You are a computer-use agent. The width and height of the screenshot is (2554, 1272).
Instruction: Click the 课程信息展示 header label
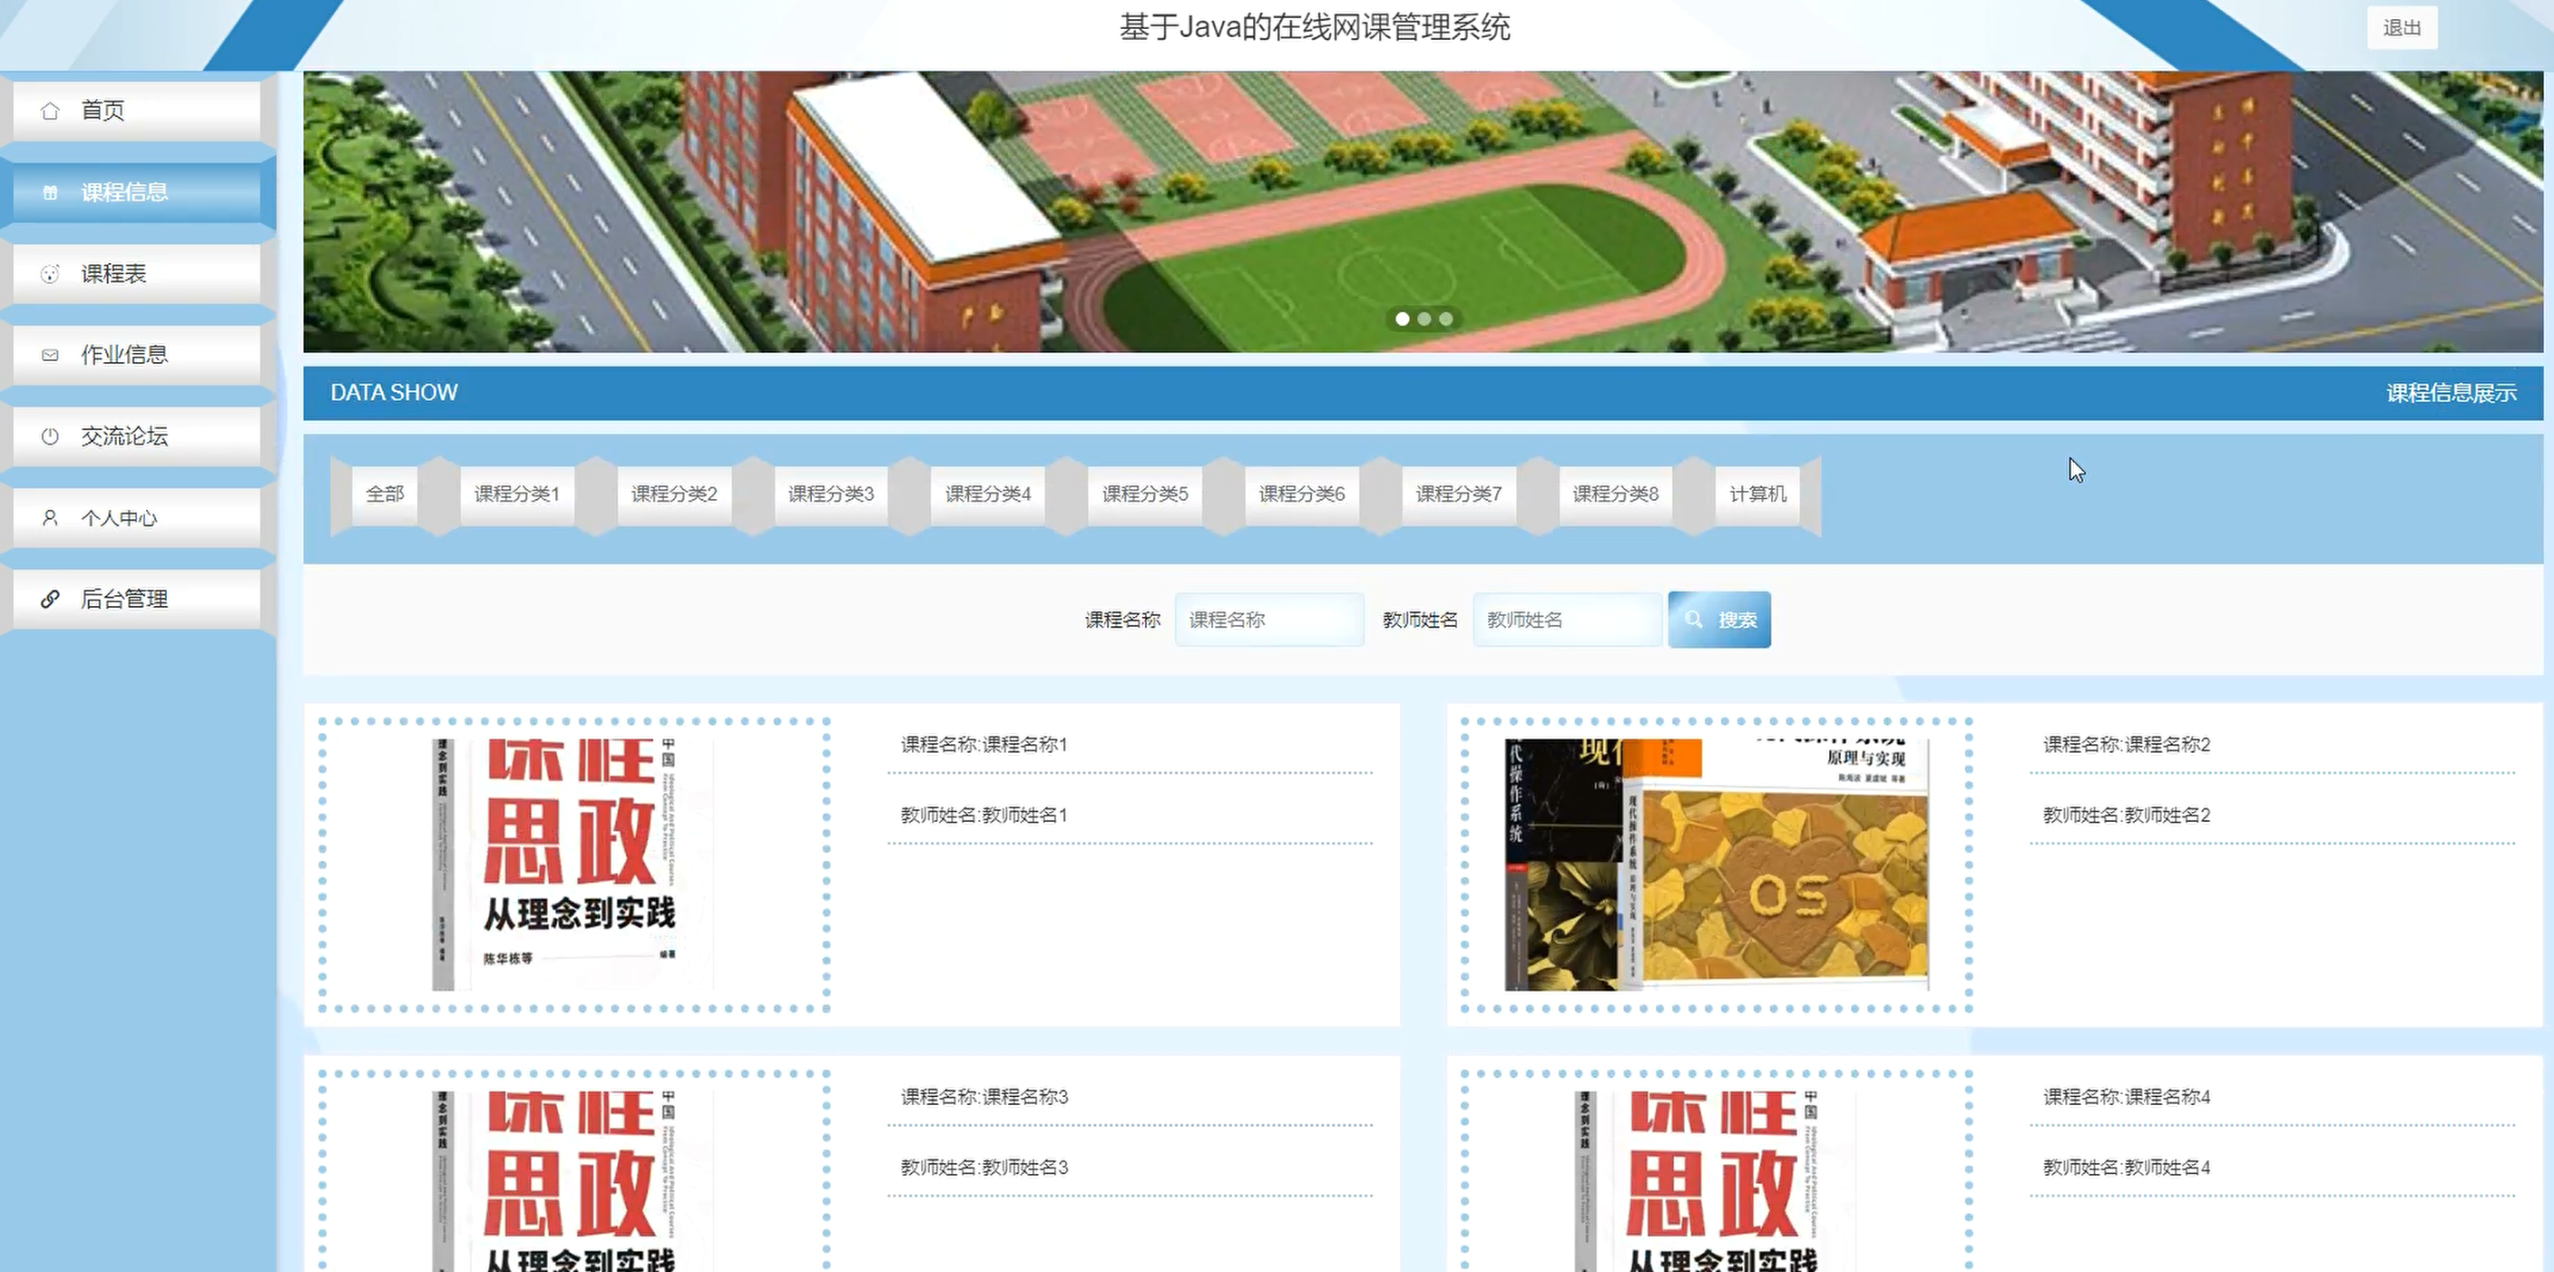click(x=2451, y=393)
